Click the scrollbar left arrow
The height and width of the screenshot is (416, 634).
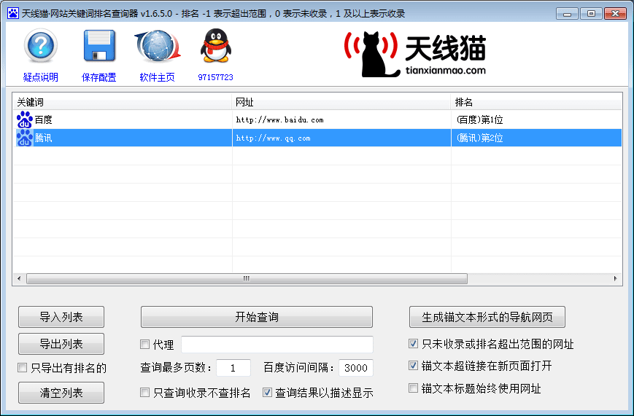point(19,279)
